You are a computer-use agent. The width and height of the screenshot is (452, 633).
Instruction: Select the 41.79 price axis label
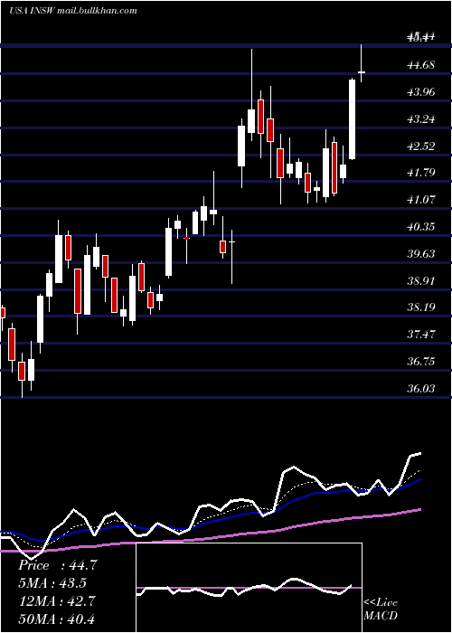click(x=421, y=173)
